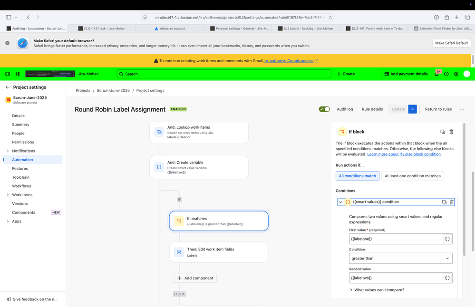Toggle Safari sidebar icon
Image resolution: width=475 pixels, height=307 pixels.
pyautogui.click(x=9, y=17)
